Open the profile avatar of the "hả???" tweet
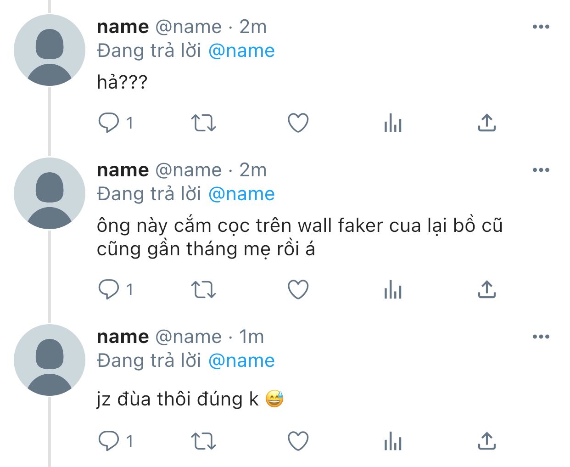570x467 pixels. (x=50, y=50)
